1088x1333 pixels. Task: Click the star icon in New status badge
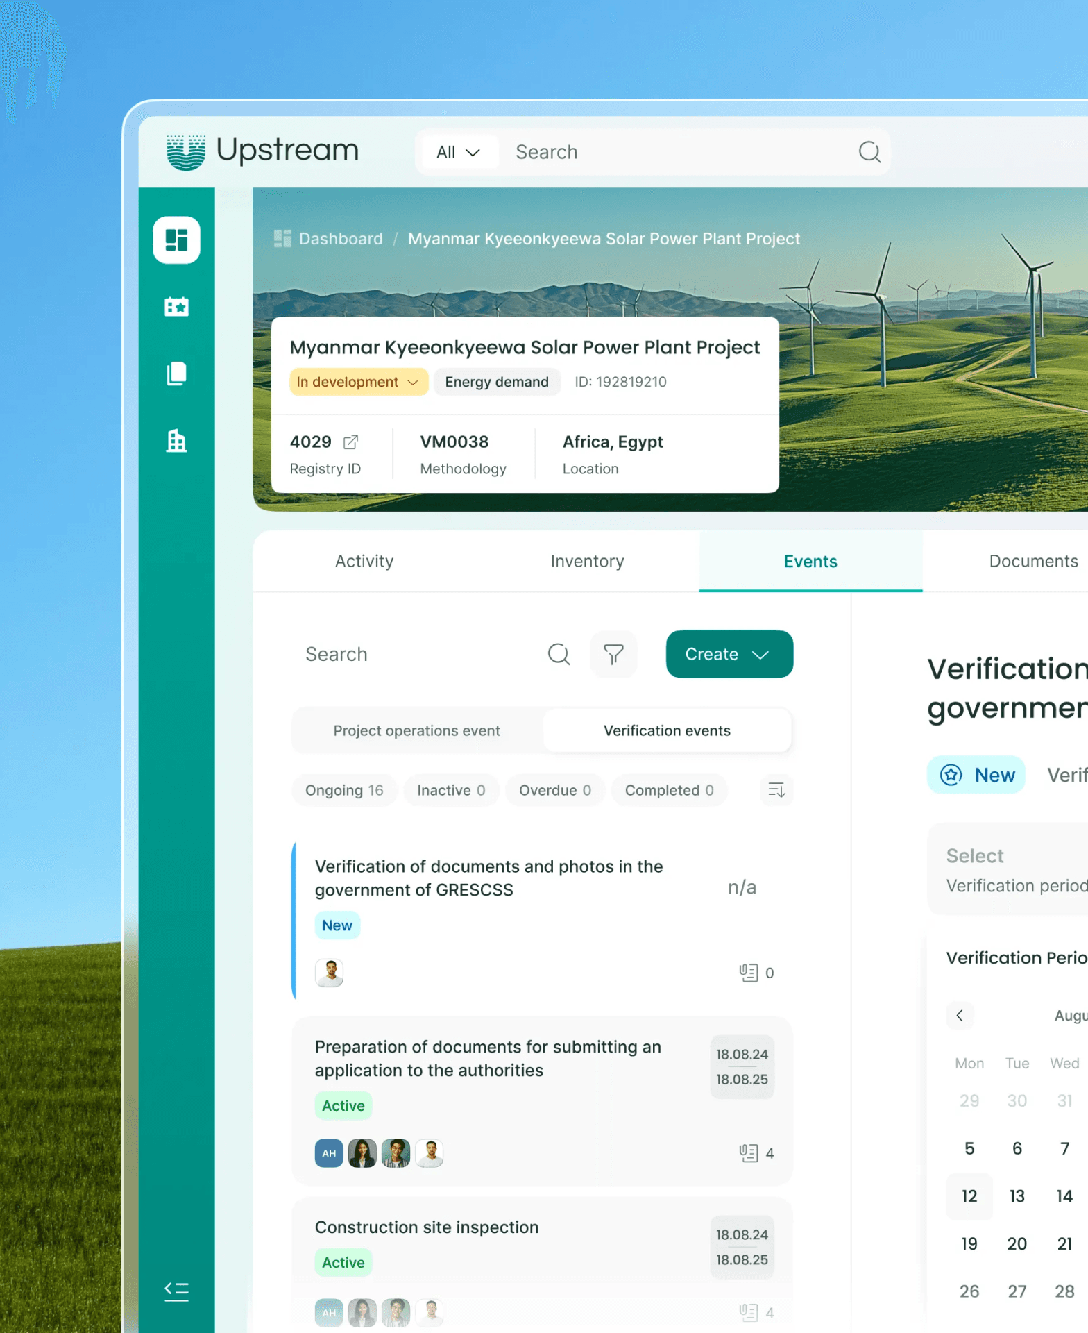click(x=951, y=775)
